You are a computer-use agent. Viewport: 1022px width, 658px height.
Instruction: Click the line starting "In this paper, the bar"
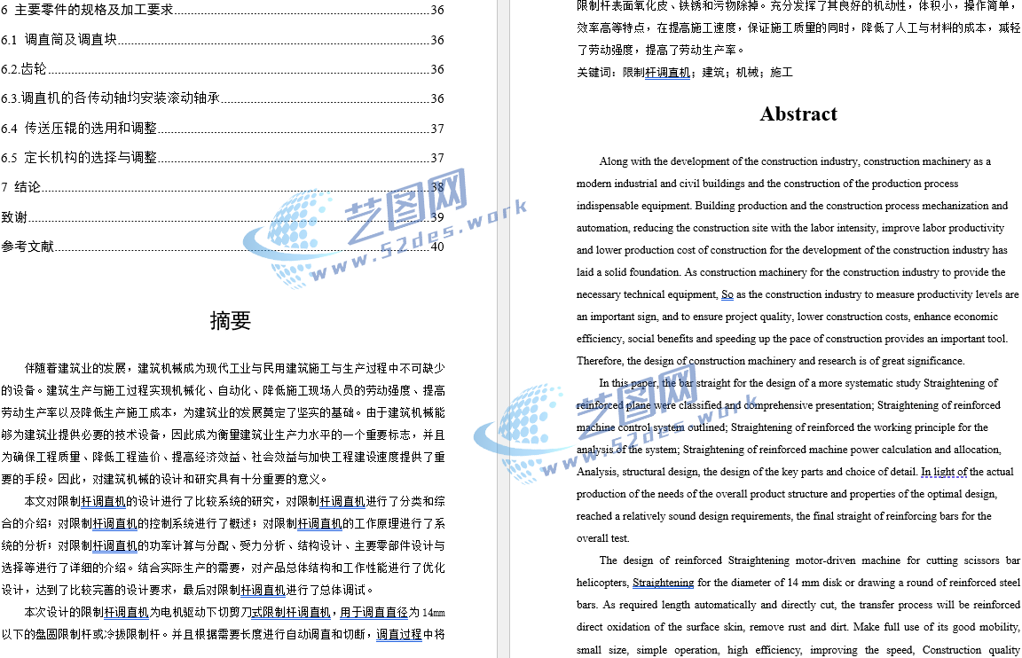(798, 383)
